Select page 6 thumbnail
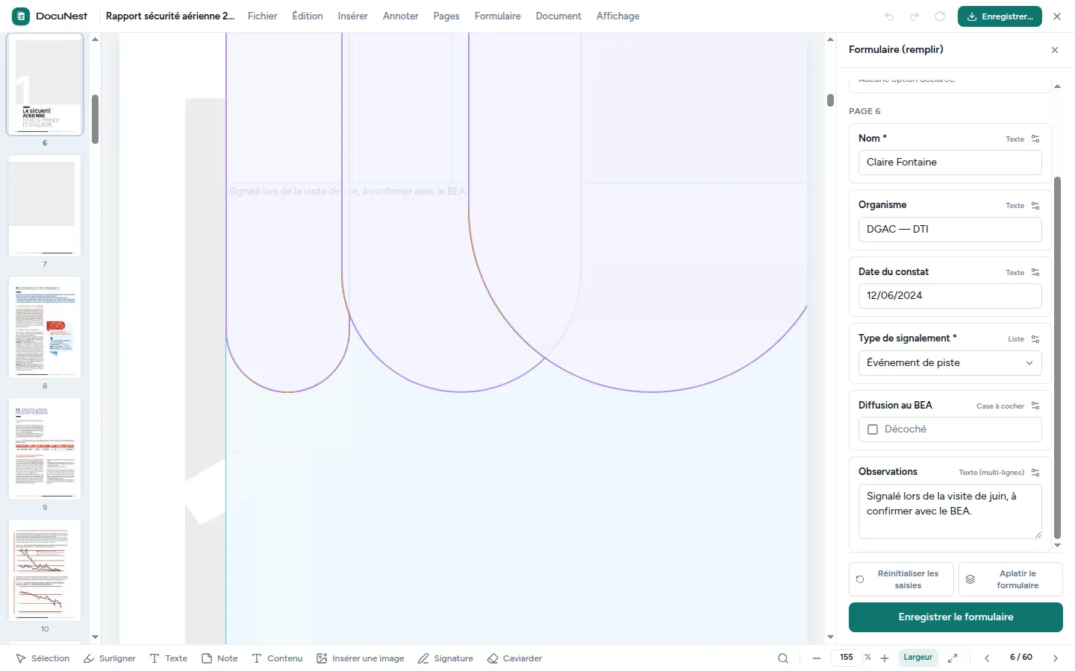1075x671 pixels. [45, 85]
